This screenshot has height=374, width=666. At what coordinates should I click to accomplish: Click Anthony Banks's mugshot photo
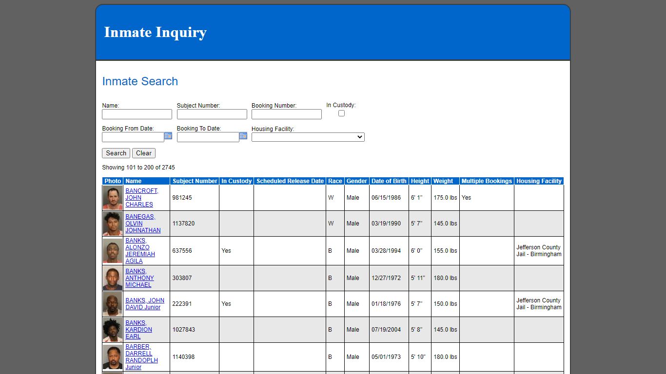[x=113, y=278]
